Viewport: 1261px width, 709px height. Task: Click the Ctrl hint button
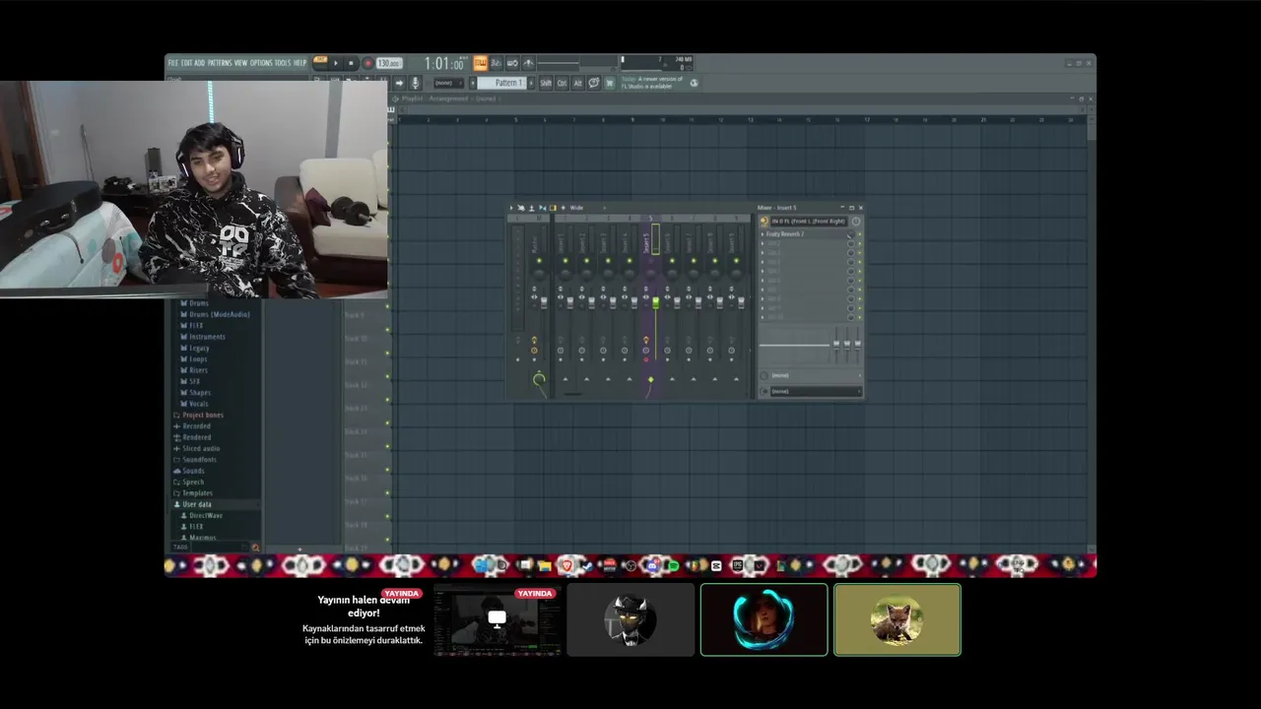pos(563,83)
